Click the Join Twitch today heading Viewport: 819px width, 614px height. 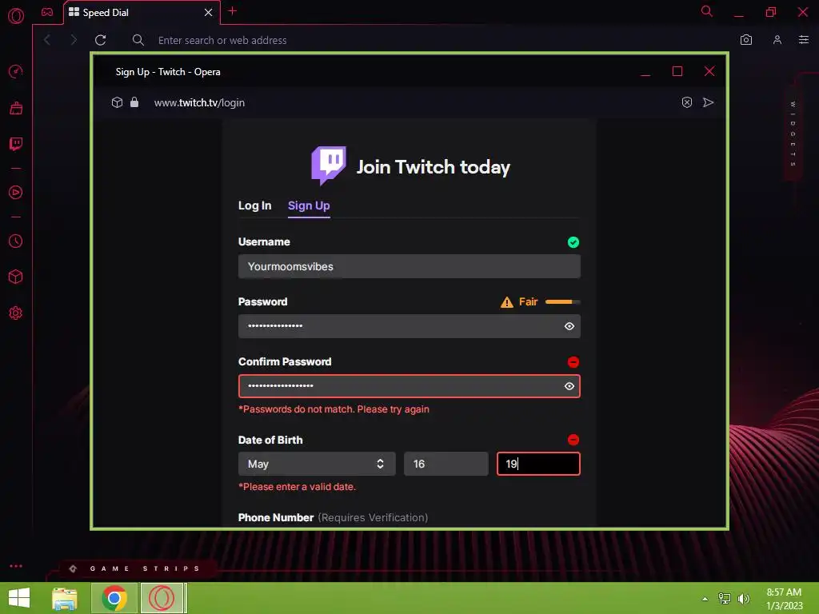tap(433, 167)
